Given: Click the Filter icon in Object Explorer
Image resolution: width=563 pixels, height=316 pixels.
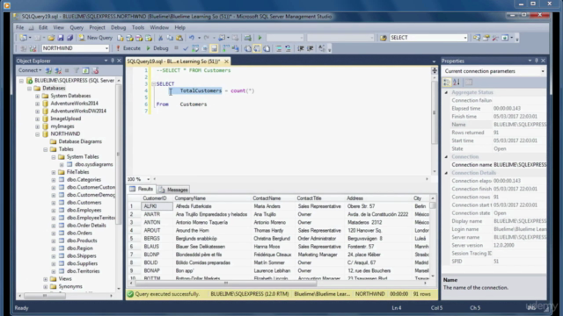Looking at the screenshot, I should pyautogui.click(x=77, y=70).
